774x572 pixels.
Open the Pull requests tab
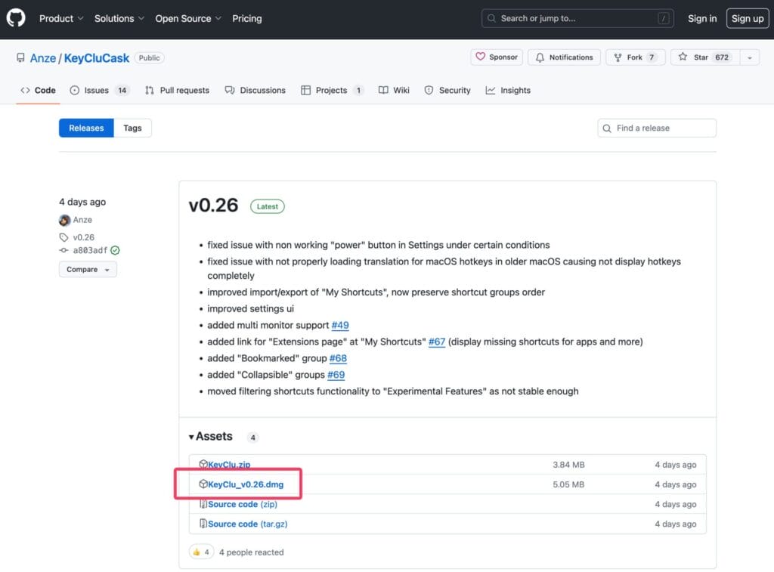point(184,90)
